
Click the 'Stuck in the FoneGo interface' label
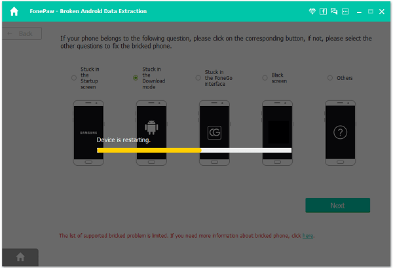tap(218, 78)
